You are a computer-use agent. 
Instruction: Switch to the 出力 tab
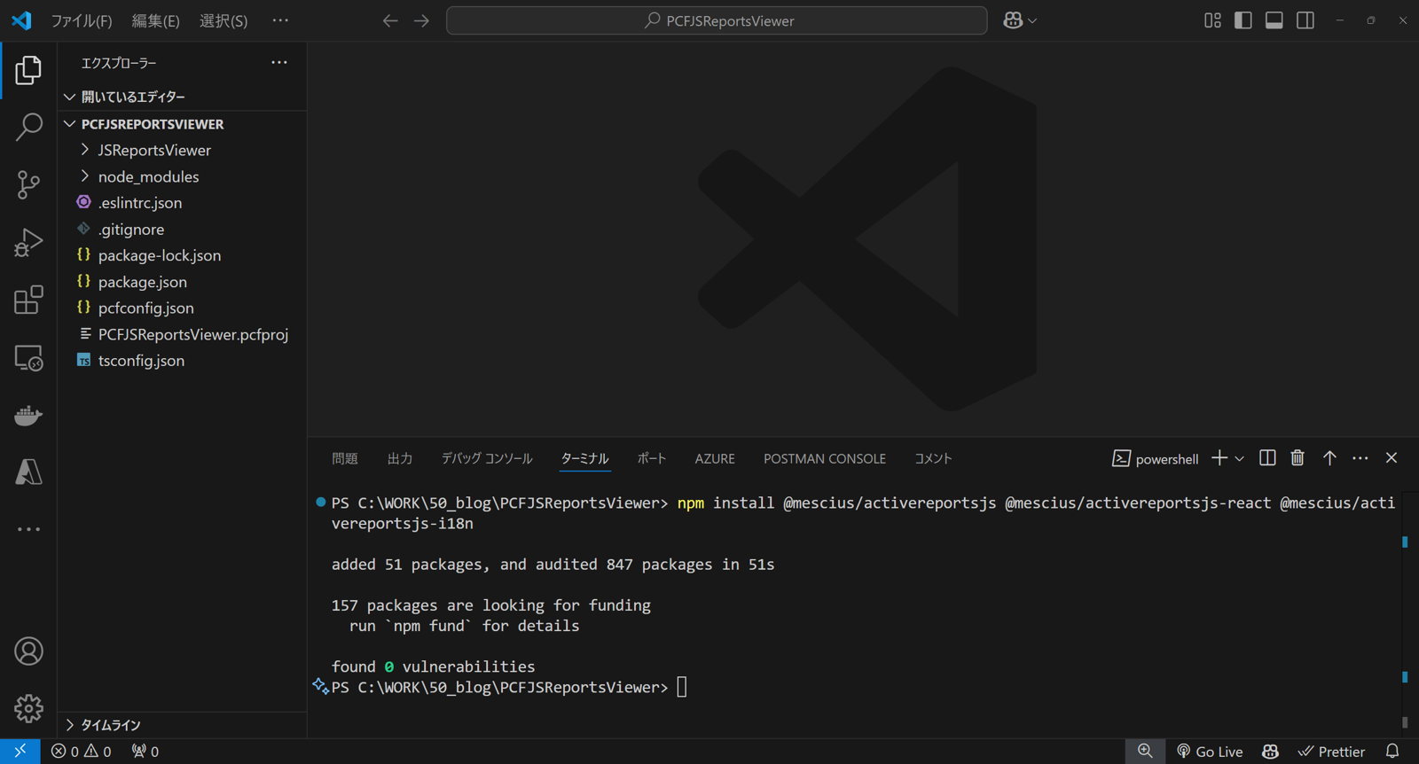[x=400, y=458]
